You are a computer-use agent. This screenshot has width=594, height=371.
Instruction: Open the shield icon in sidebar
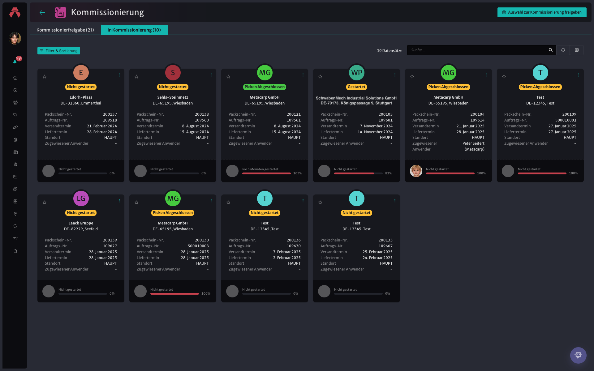coord(15,226)
